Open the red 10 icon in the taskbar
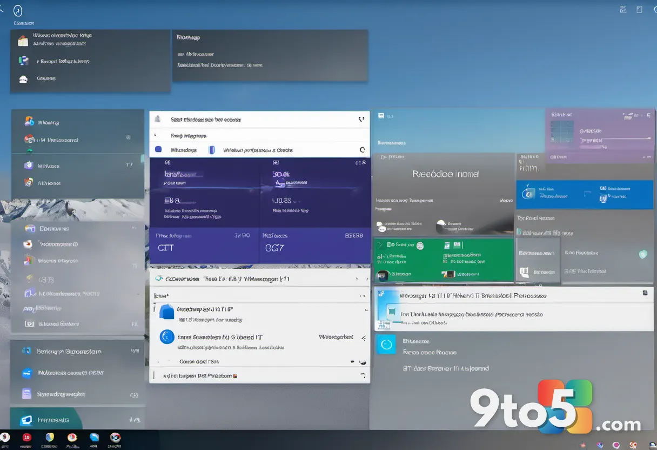This screenshot has width=657, height=450. click(26, 438)
